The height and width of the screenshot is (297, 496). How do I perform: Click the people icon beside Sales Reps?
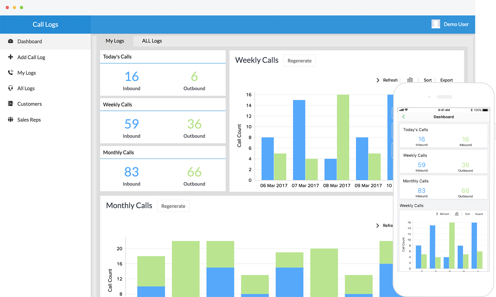(10, 119)
